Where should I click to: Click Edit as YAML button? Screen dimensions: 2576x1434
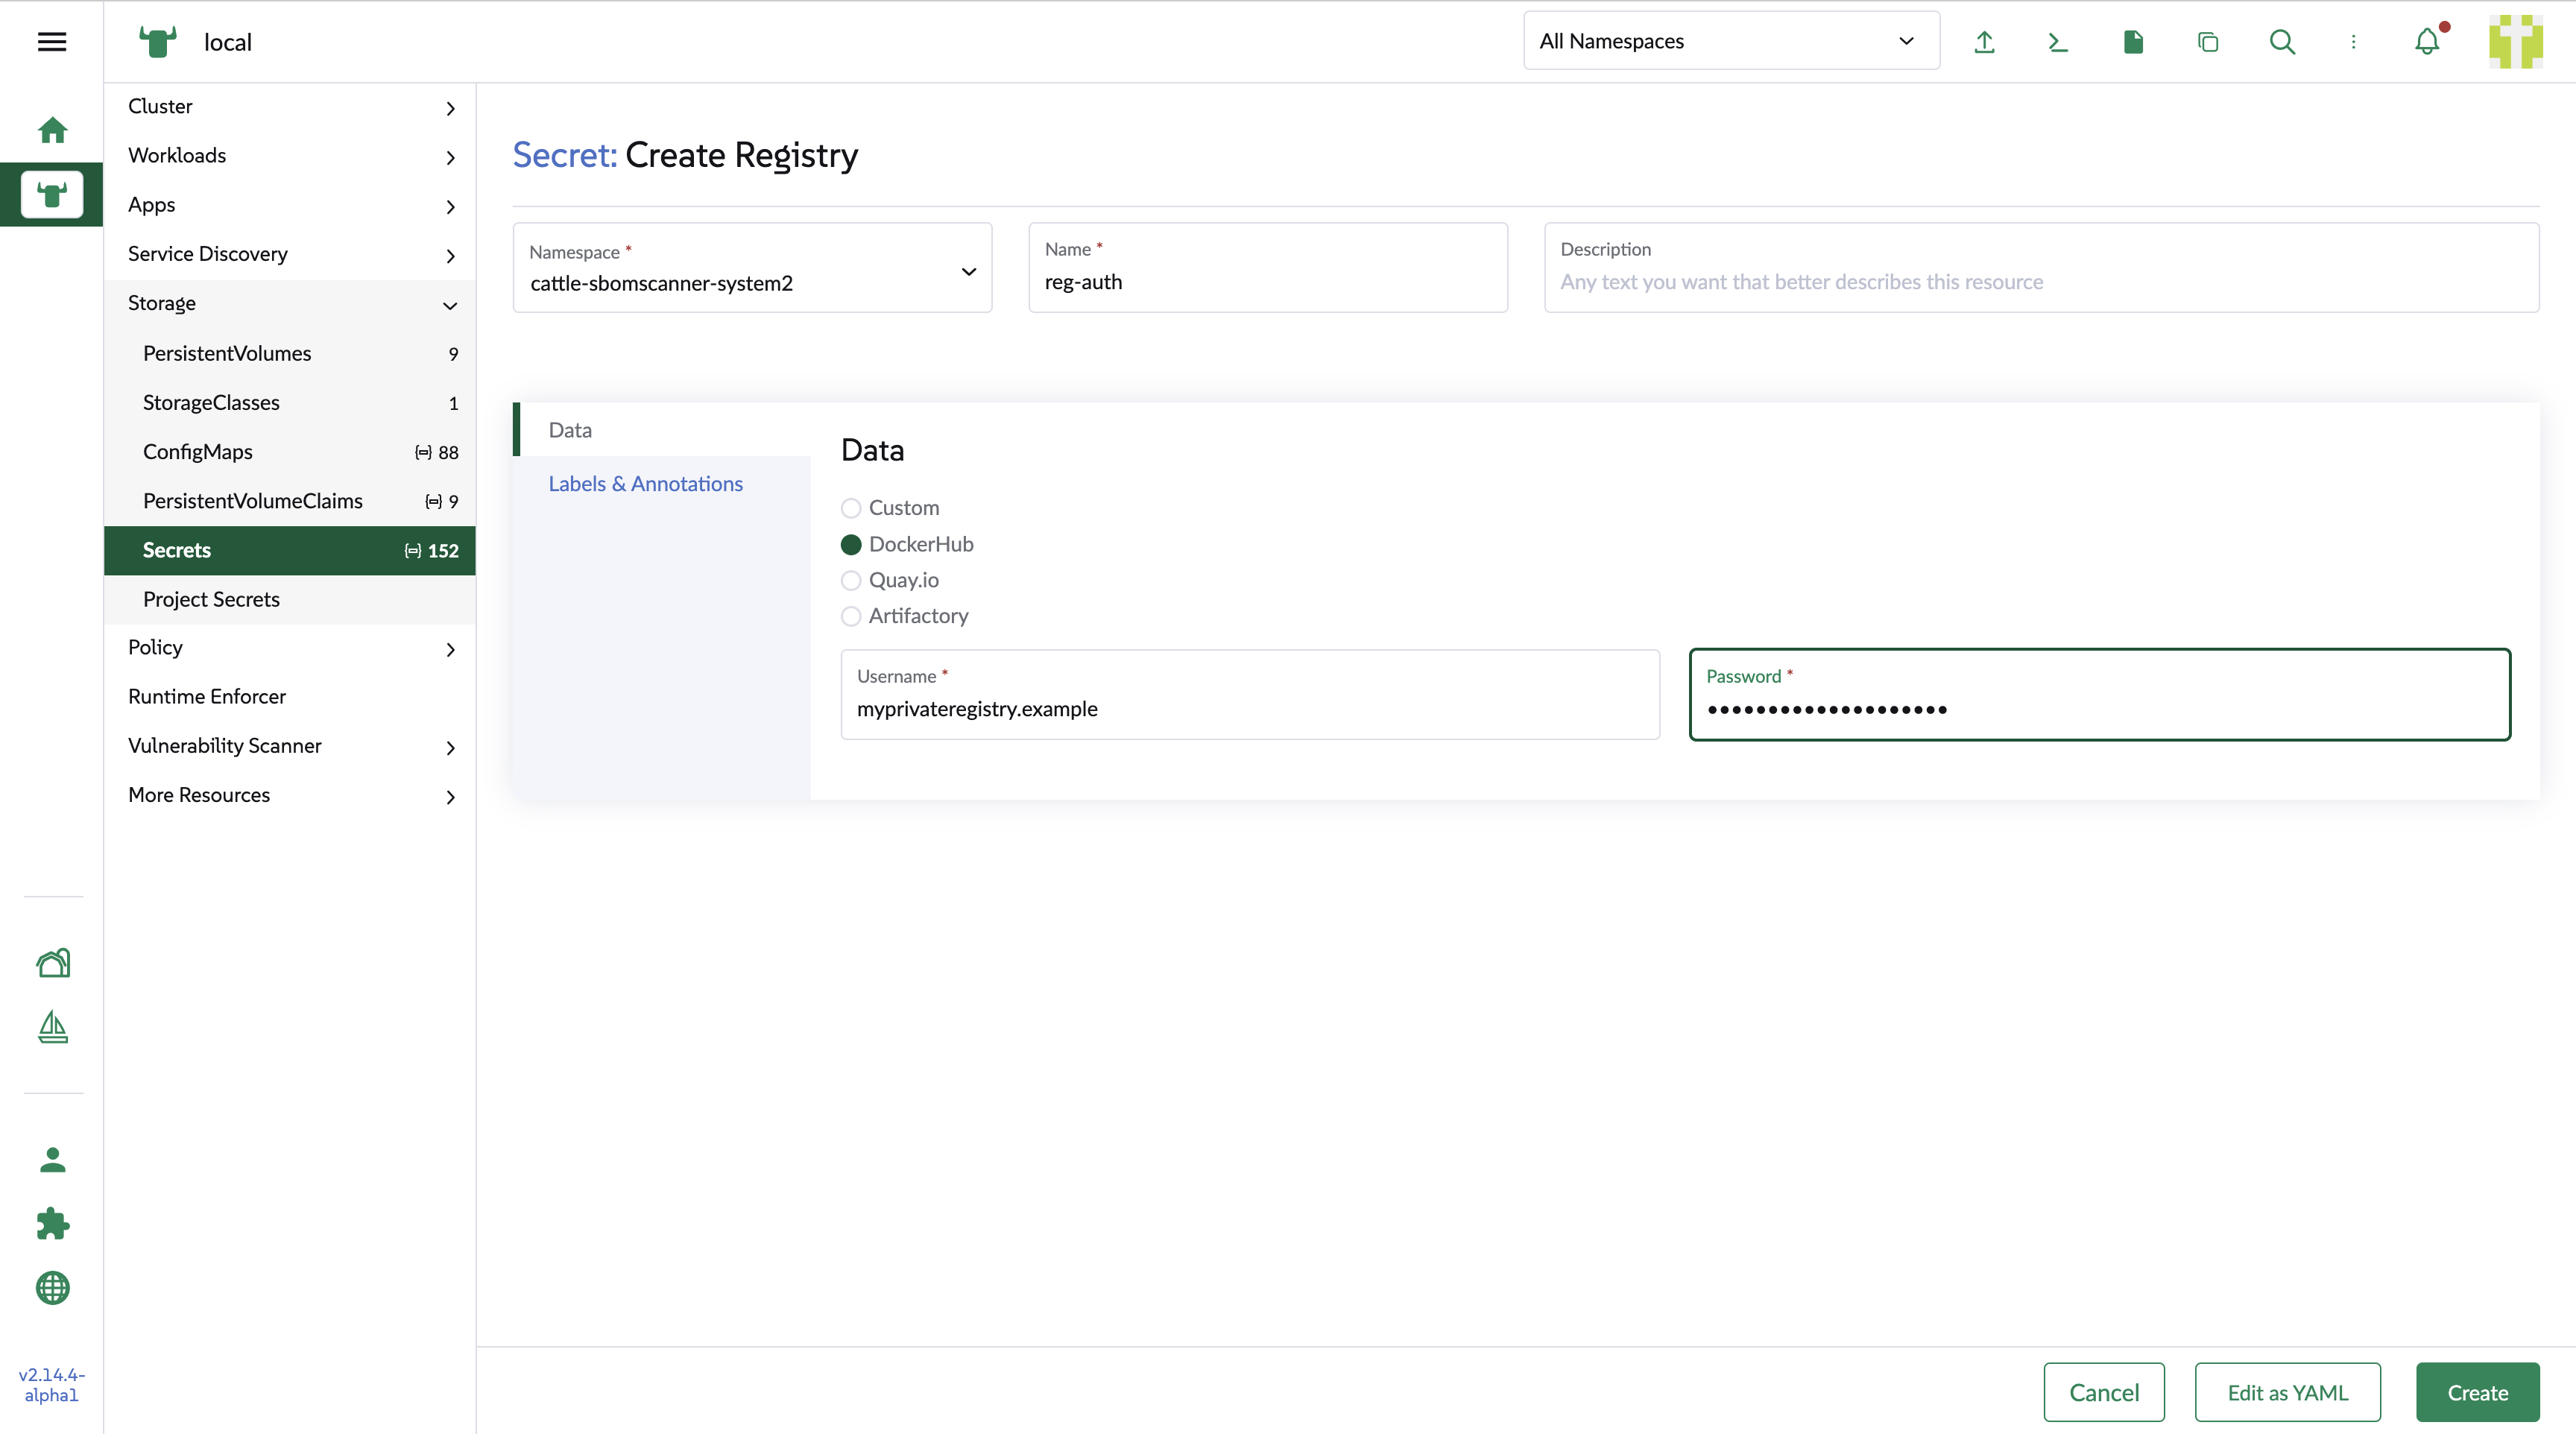[x=2287, y=1392]
